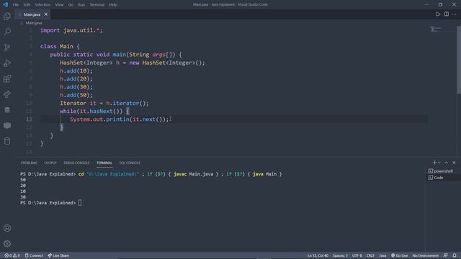Click the editor vertical scrollbar
Image resolution: width=461 pixels, height=259 pixels.
coord(459,60)
